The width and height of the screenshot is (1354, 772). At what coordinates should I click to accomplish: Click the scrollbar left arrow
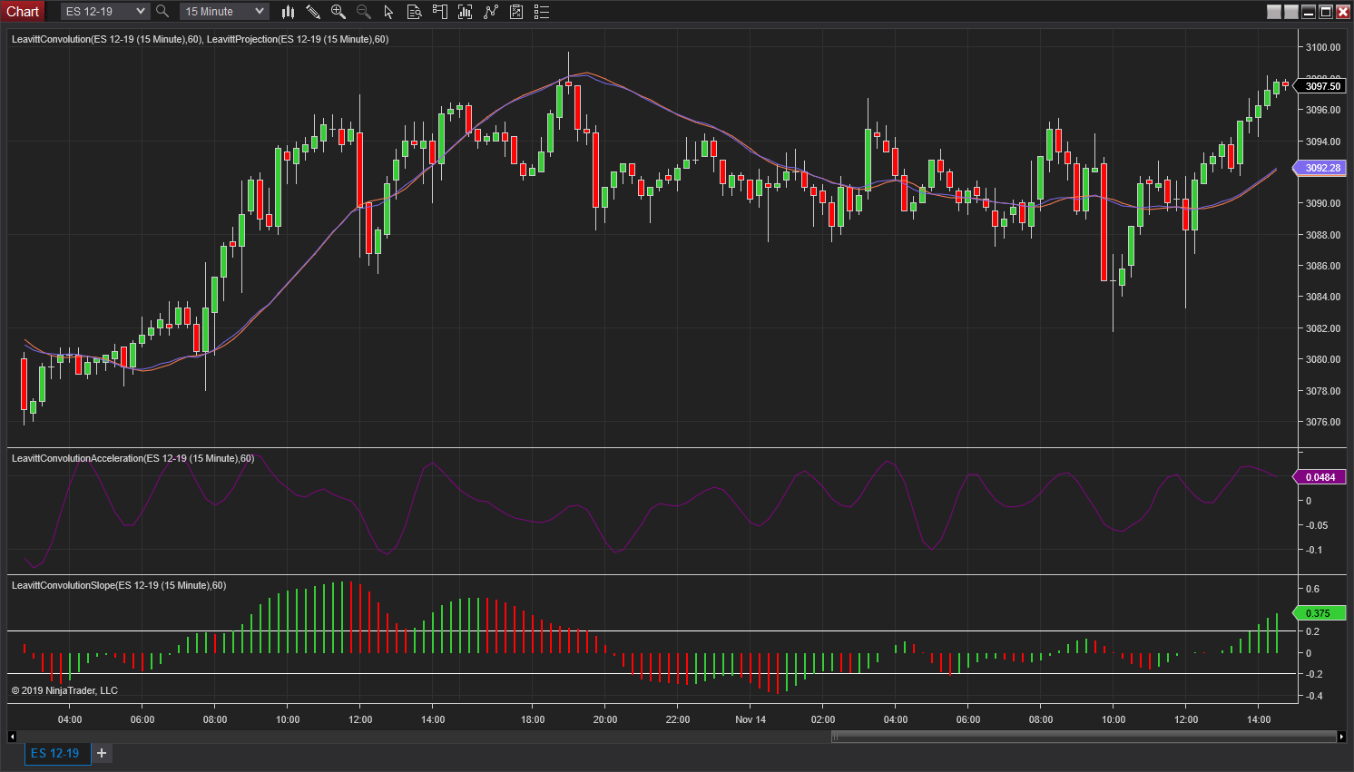[x=13, y=737]
